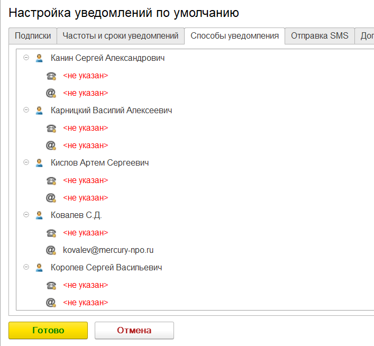
Task: Click the user icon beside Канин Сергей Александрович
Action: (39, 58)
